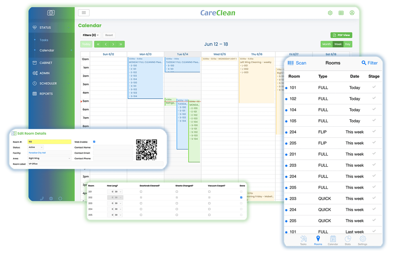Tap the Filter magnifier in Rooms panel

(364, 63)
